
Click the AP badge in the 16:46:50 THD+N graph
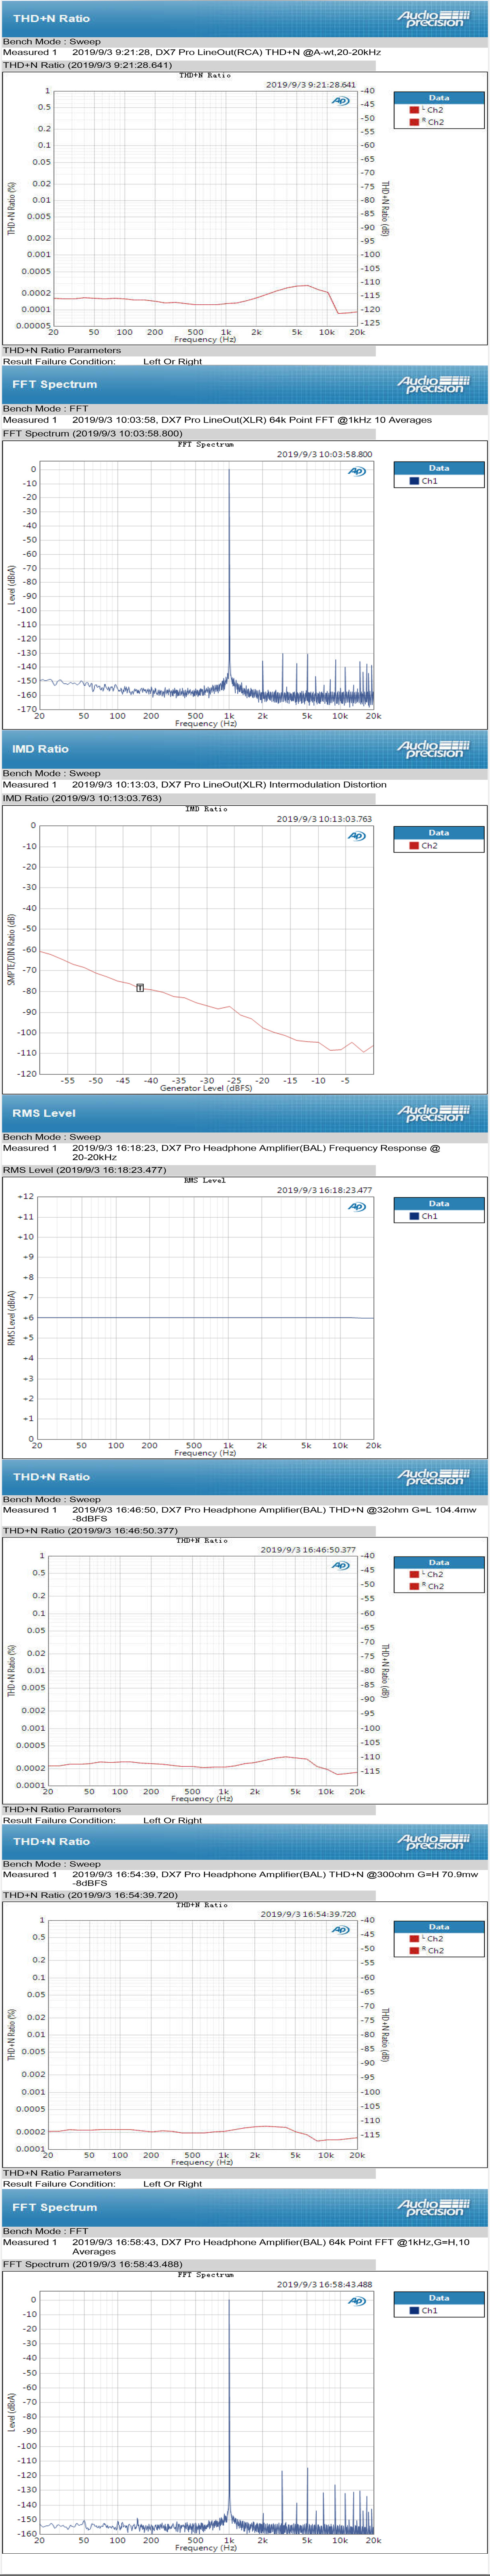click(341, 1566)
